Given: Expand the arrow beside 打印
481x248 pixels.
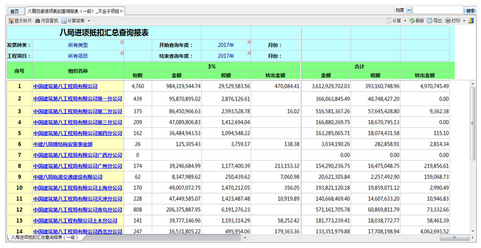Looking at the screenshot, I should coord(464,21).
